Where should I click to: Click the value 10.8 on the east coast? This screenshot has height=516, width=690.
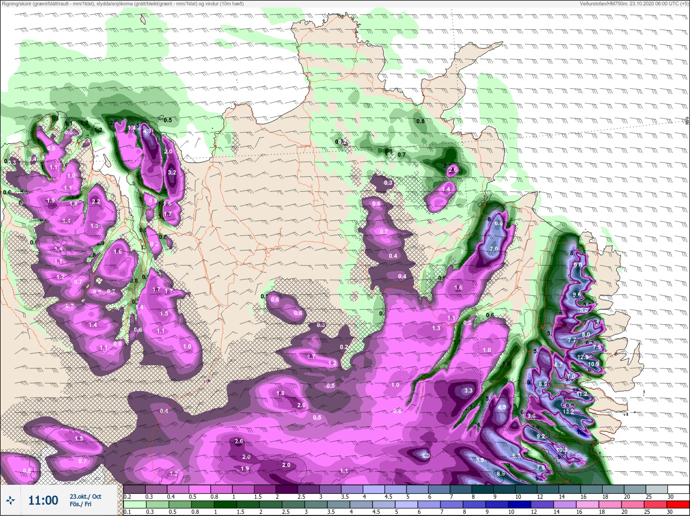[594, 364]
